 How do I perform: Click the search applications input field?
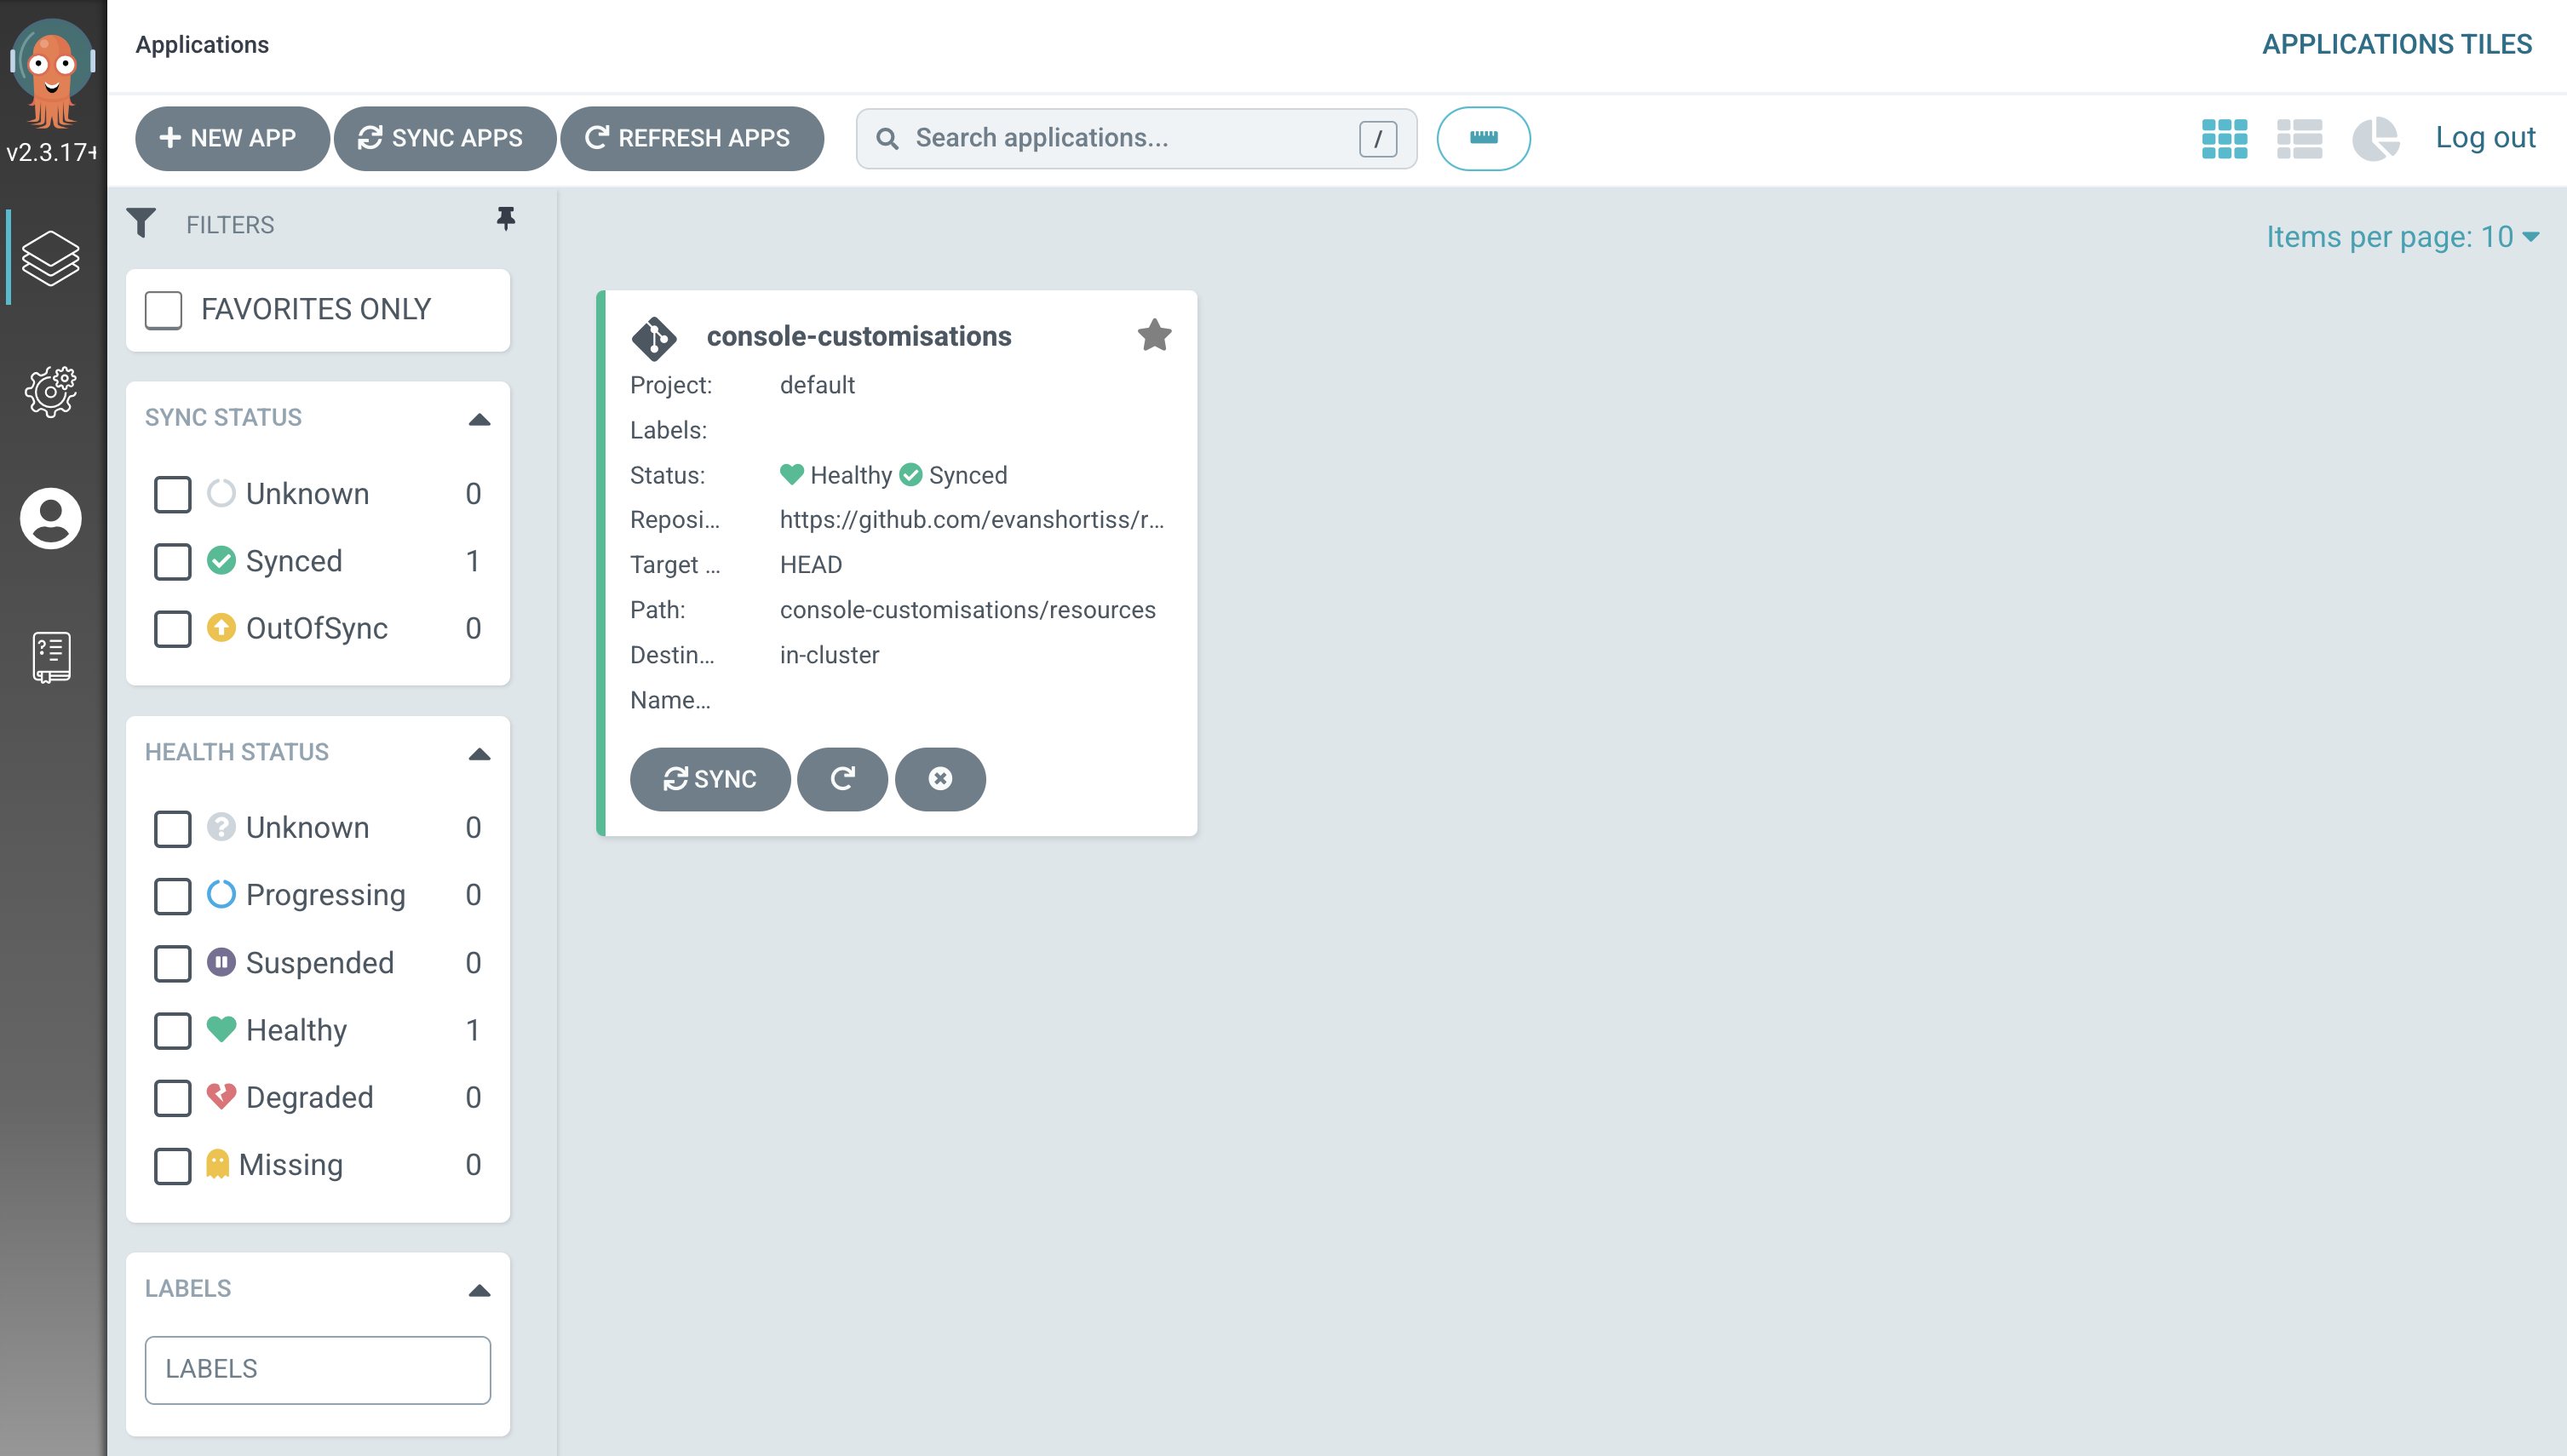click(x=1135, y=137)
